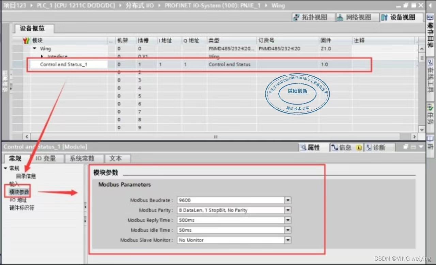Screen dimensions: 436x265
Task: Click the 网络视图 network icon
Action: (x=340, y=17)
